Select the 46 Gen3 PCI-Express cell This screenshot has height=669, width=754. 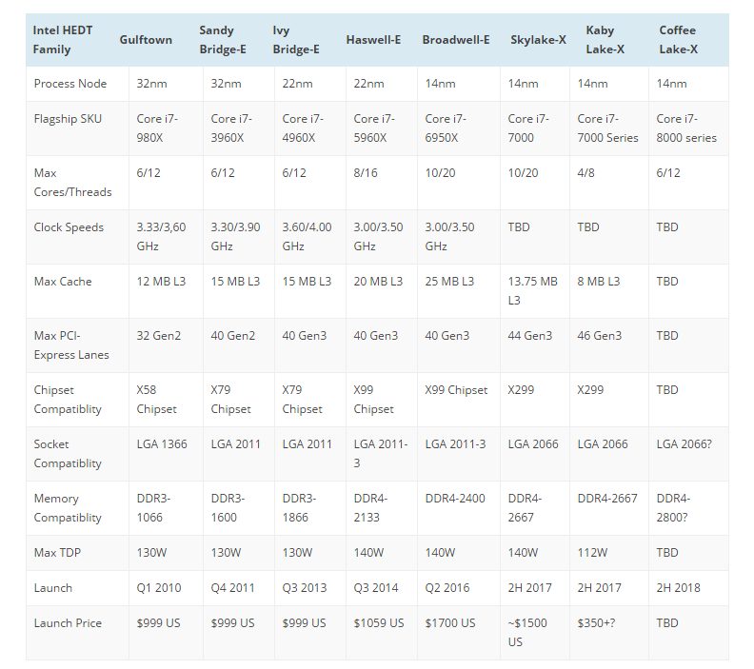pos(600,336)
